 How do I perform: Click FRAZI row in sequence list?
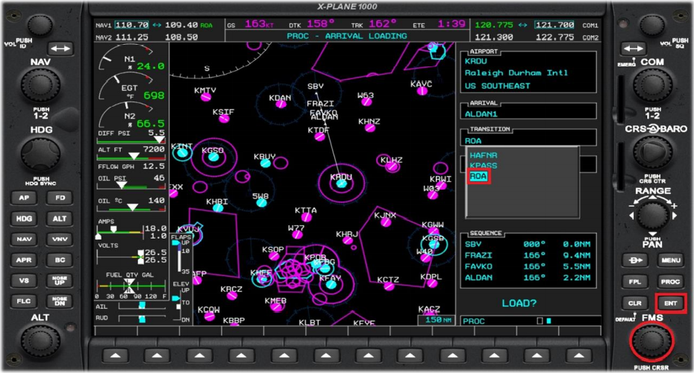click(528, 255)
